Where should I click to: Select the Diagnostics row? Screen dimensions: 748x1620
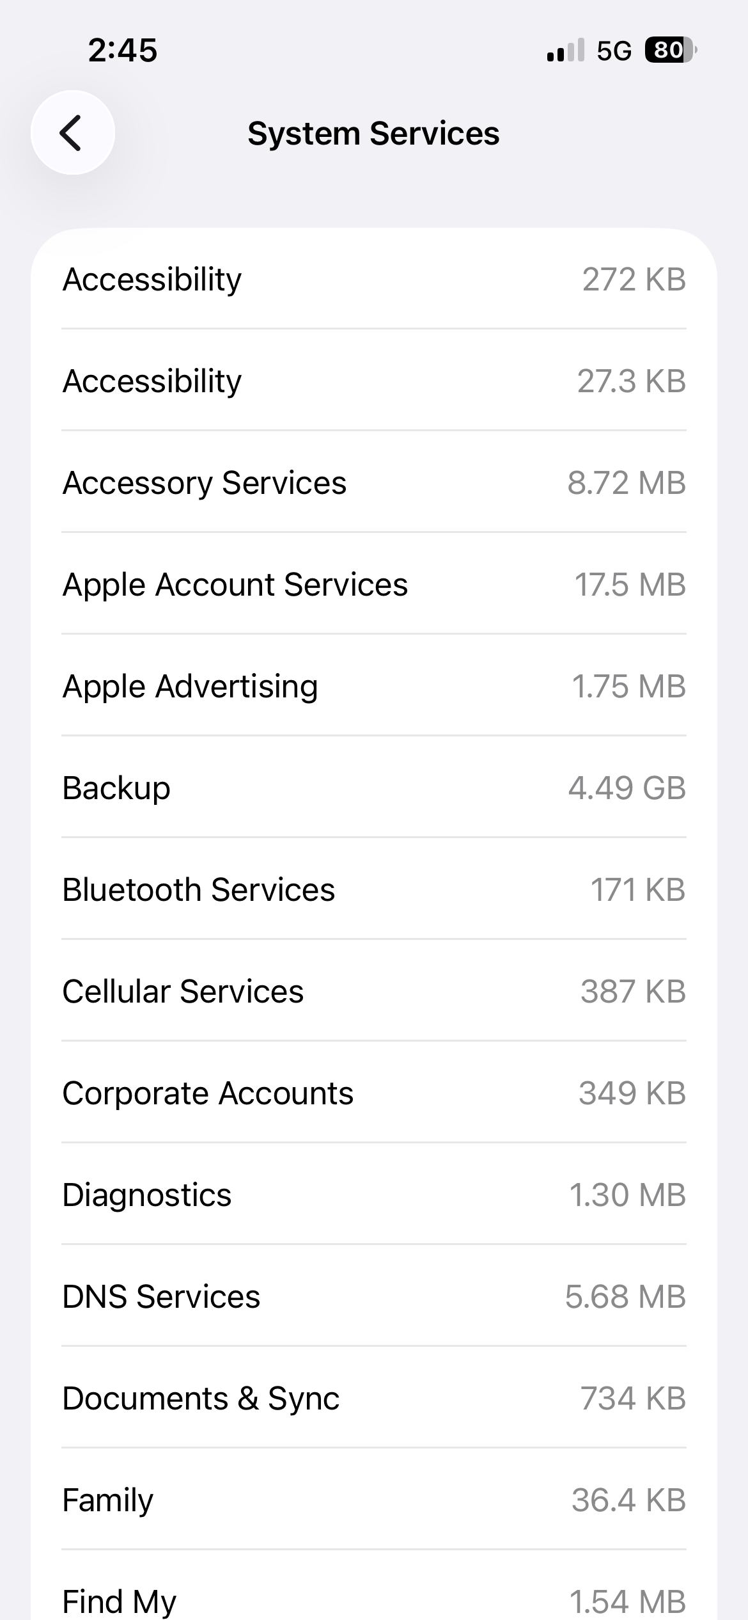[x=374, y=1195]
